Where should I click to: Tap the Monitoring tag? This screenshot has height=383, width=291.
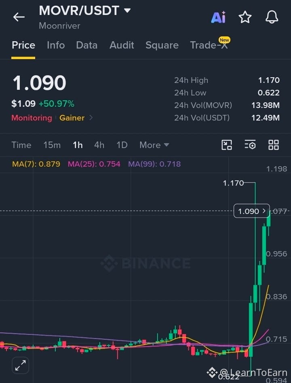pos(32,118)
